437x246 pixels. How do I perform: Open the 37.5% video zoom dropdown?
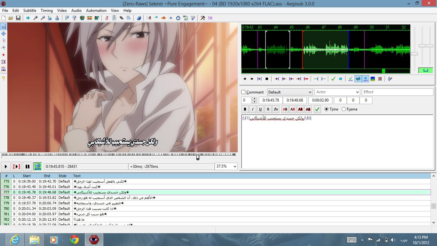226,167
